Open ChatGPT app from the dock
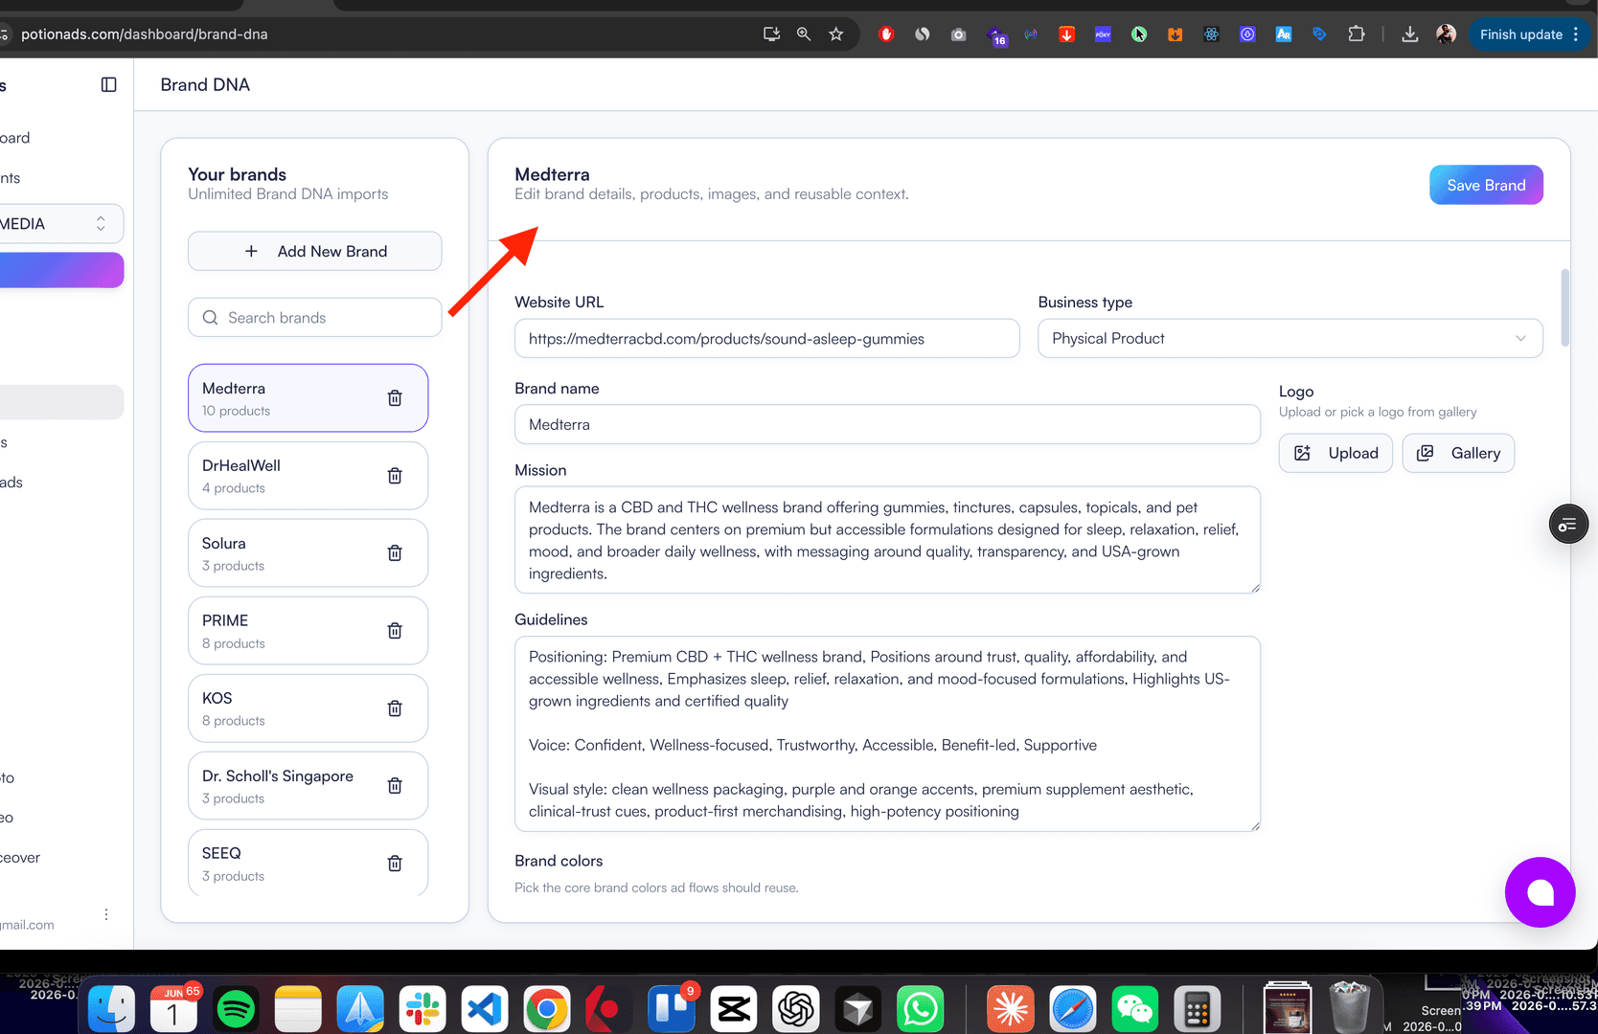This screenshot has height=1034, width=1598. (x=796, y=1009)
